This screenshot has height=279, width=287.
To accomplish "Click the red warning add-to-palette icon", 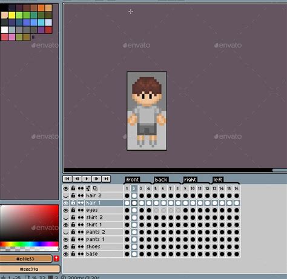I will click(x=56, y=258).
